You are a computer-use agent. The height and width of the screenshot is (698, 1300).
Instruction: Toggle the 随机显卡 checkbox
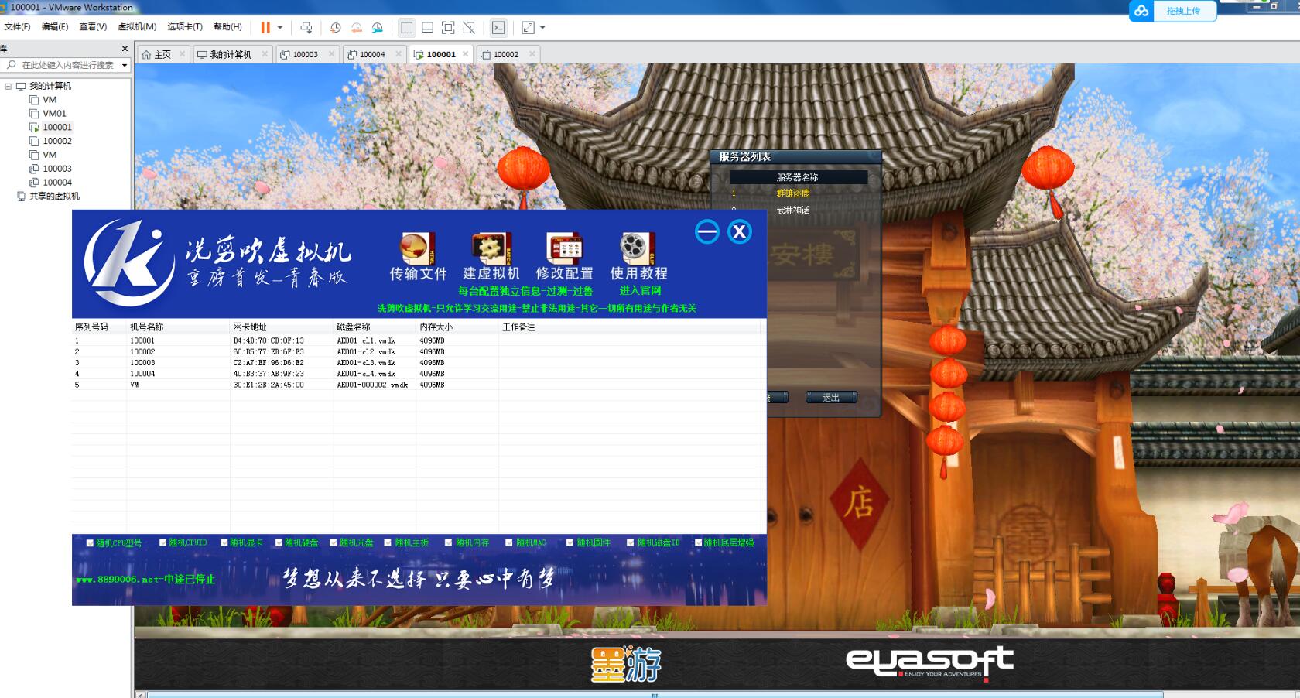point(224,543)
